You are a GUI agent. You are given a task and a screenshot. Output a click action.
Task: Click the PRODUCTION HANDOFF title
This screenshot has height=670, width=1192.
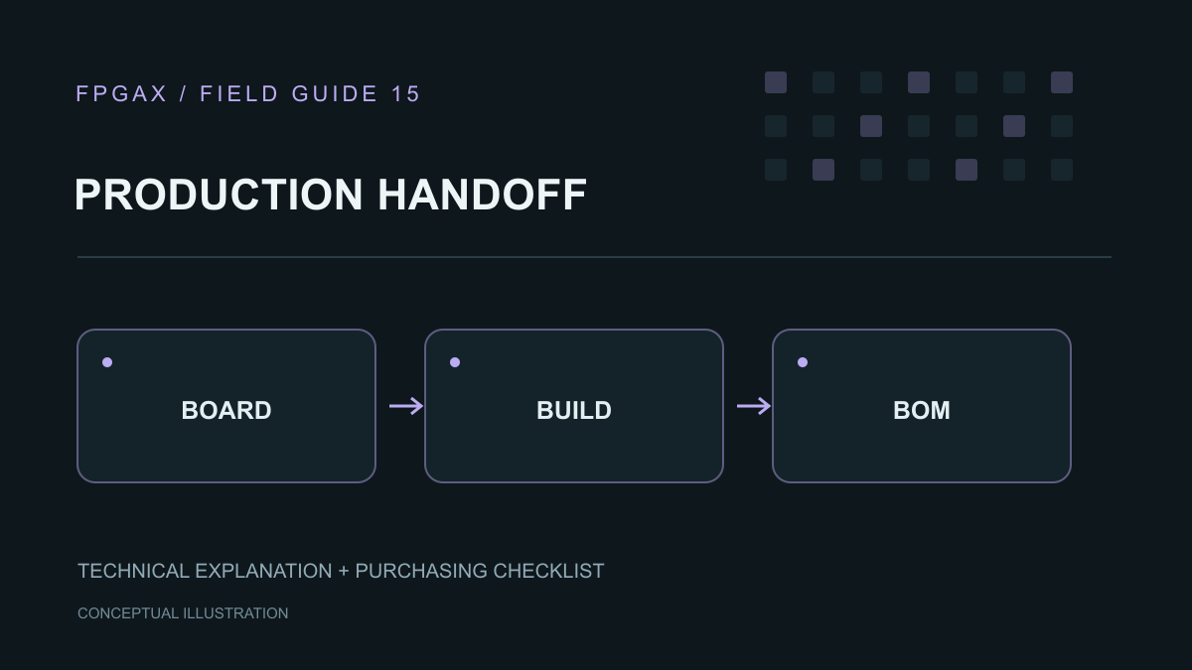coord(331,195)
